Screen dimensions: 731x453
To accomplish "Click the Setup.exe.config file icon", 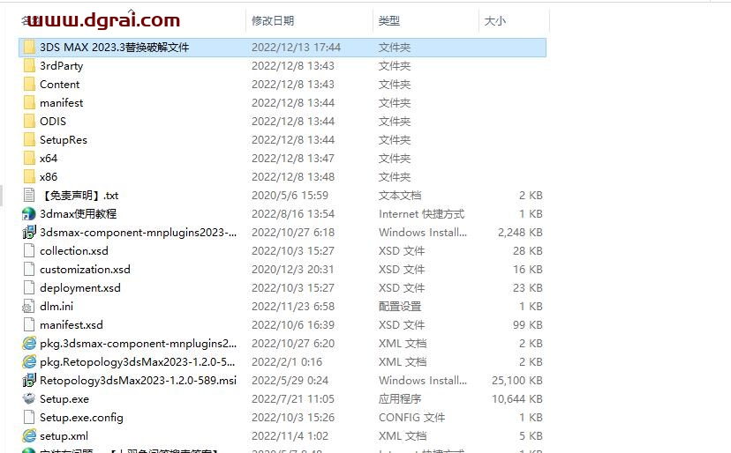I will (29, 418).
